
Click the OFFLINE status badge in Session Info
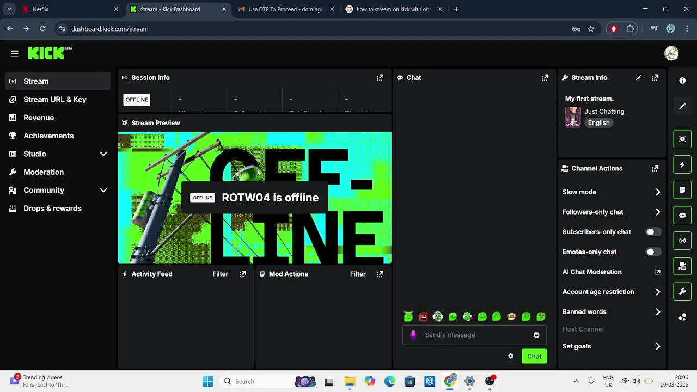coord(137,100)
